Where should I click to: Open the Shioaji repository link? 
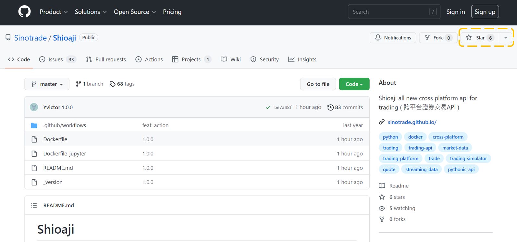[x=64, y=38]
